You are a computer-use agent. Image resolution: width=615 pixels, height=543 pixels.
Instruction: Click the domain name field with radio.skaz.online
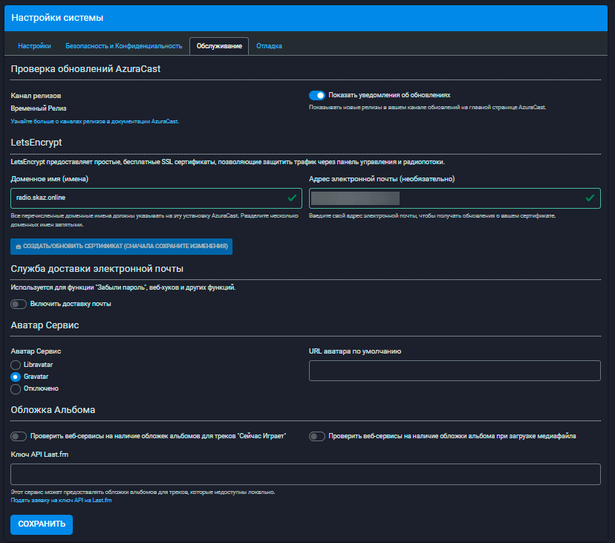coord(149,198)
